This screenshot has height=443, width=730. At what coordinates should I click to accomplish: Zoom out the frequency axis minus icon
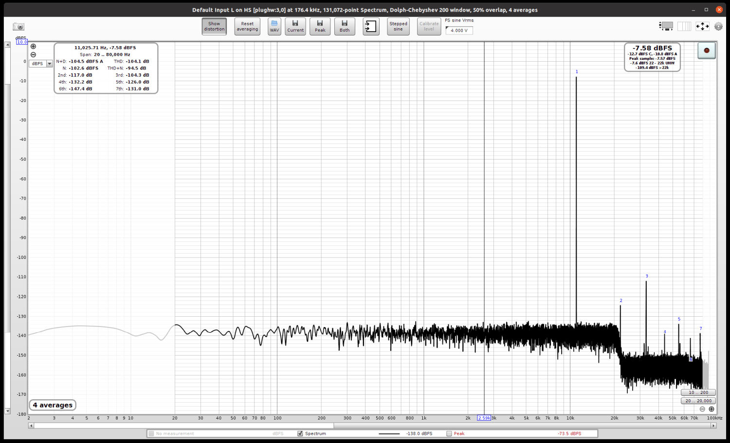(x=702, y=409)
